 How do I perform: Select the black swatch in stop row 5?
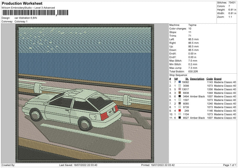pyautogui.click(x=180, y=96)
